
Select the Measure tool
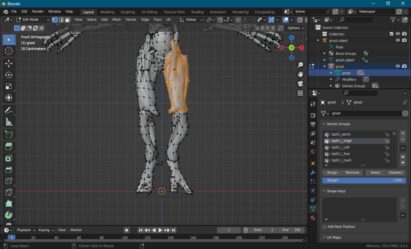coord(9,122)
